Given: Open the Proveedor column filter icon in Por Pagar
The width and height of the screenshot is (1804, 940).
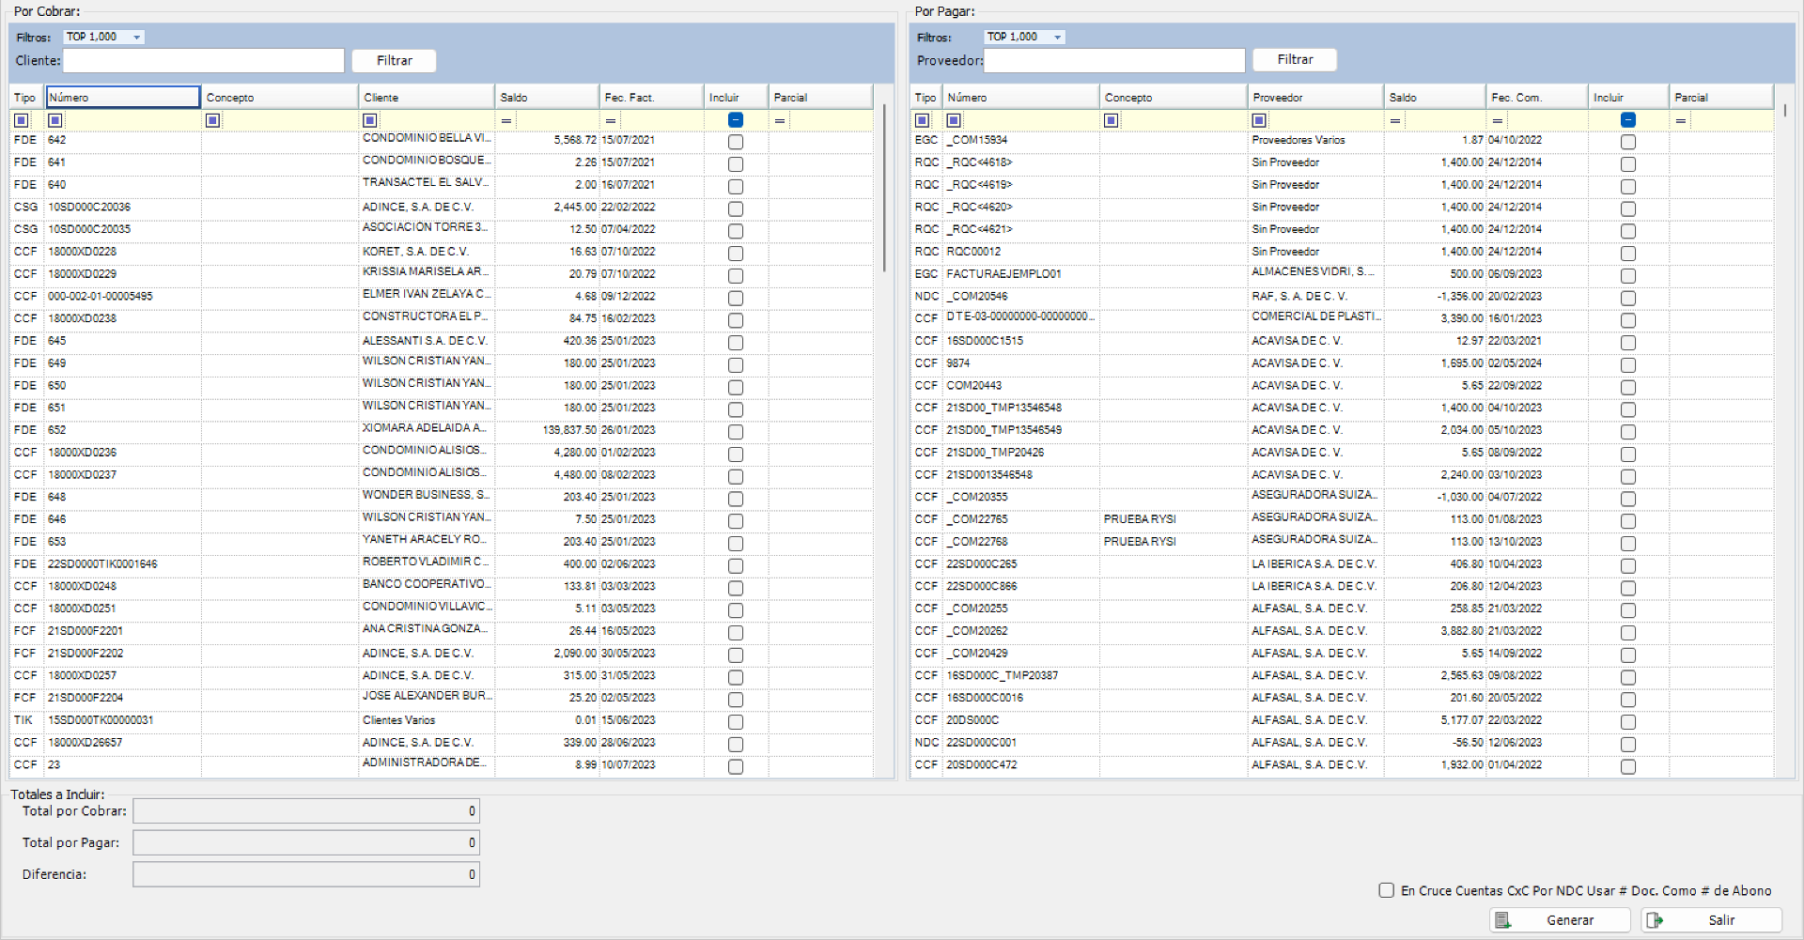Looking at the screenshot, I should (1259, 120).
